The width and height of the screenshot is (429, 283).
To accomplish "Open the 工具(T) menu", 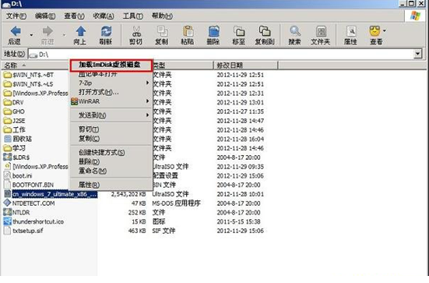I will pos(132,16).
